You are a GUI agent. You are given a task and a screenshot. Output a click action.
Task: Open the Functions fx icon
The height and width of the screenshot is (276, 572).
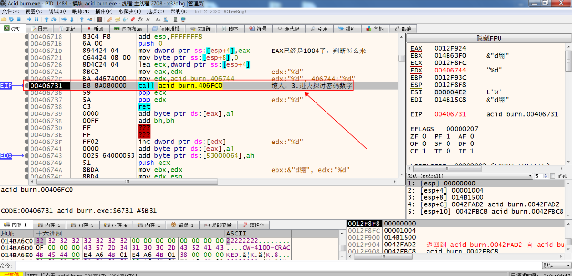[x=140, y=20]
